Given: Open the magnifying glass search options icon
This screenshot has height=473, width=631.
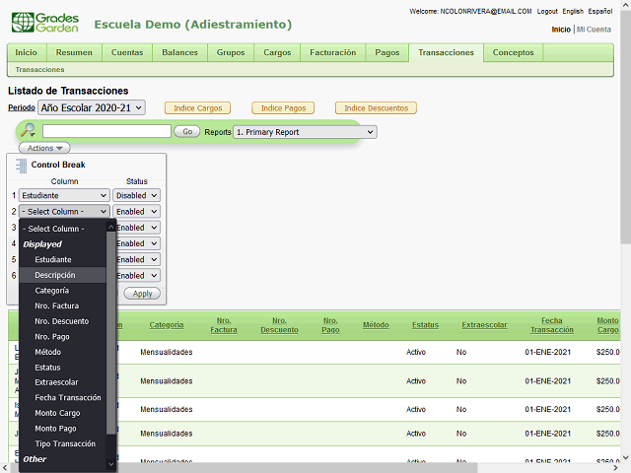Looking at the screenshot, I should pos(29,130).
